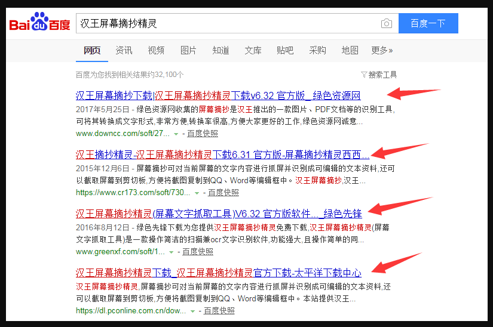493x327 pixels.
Task: Click the date text 2015年12月6日
Action: click(103, 168)
